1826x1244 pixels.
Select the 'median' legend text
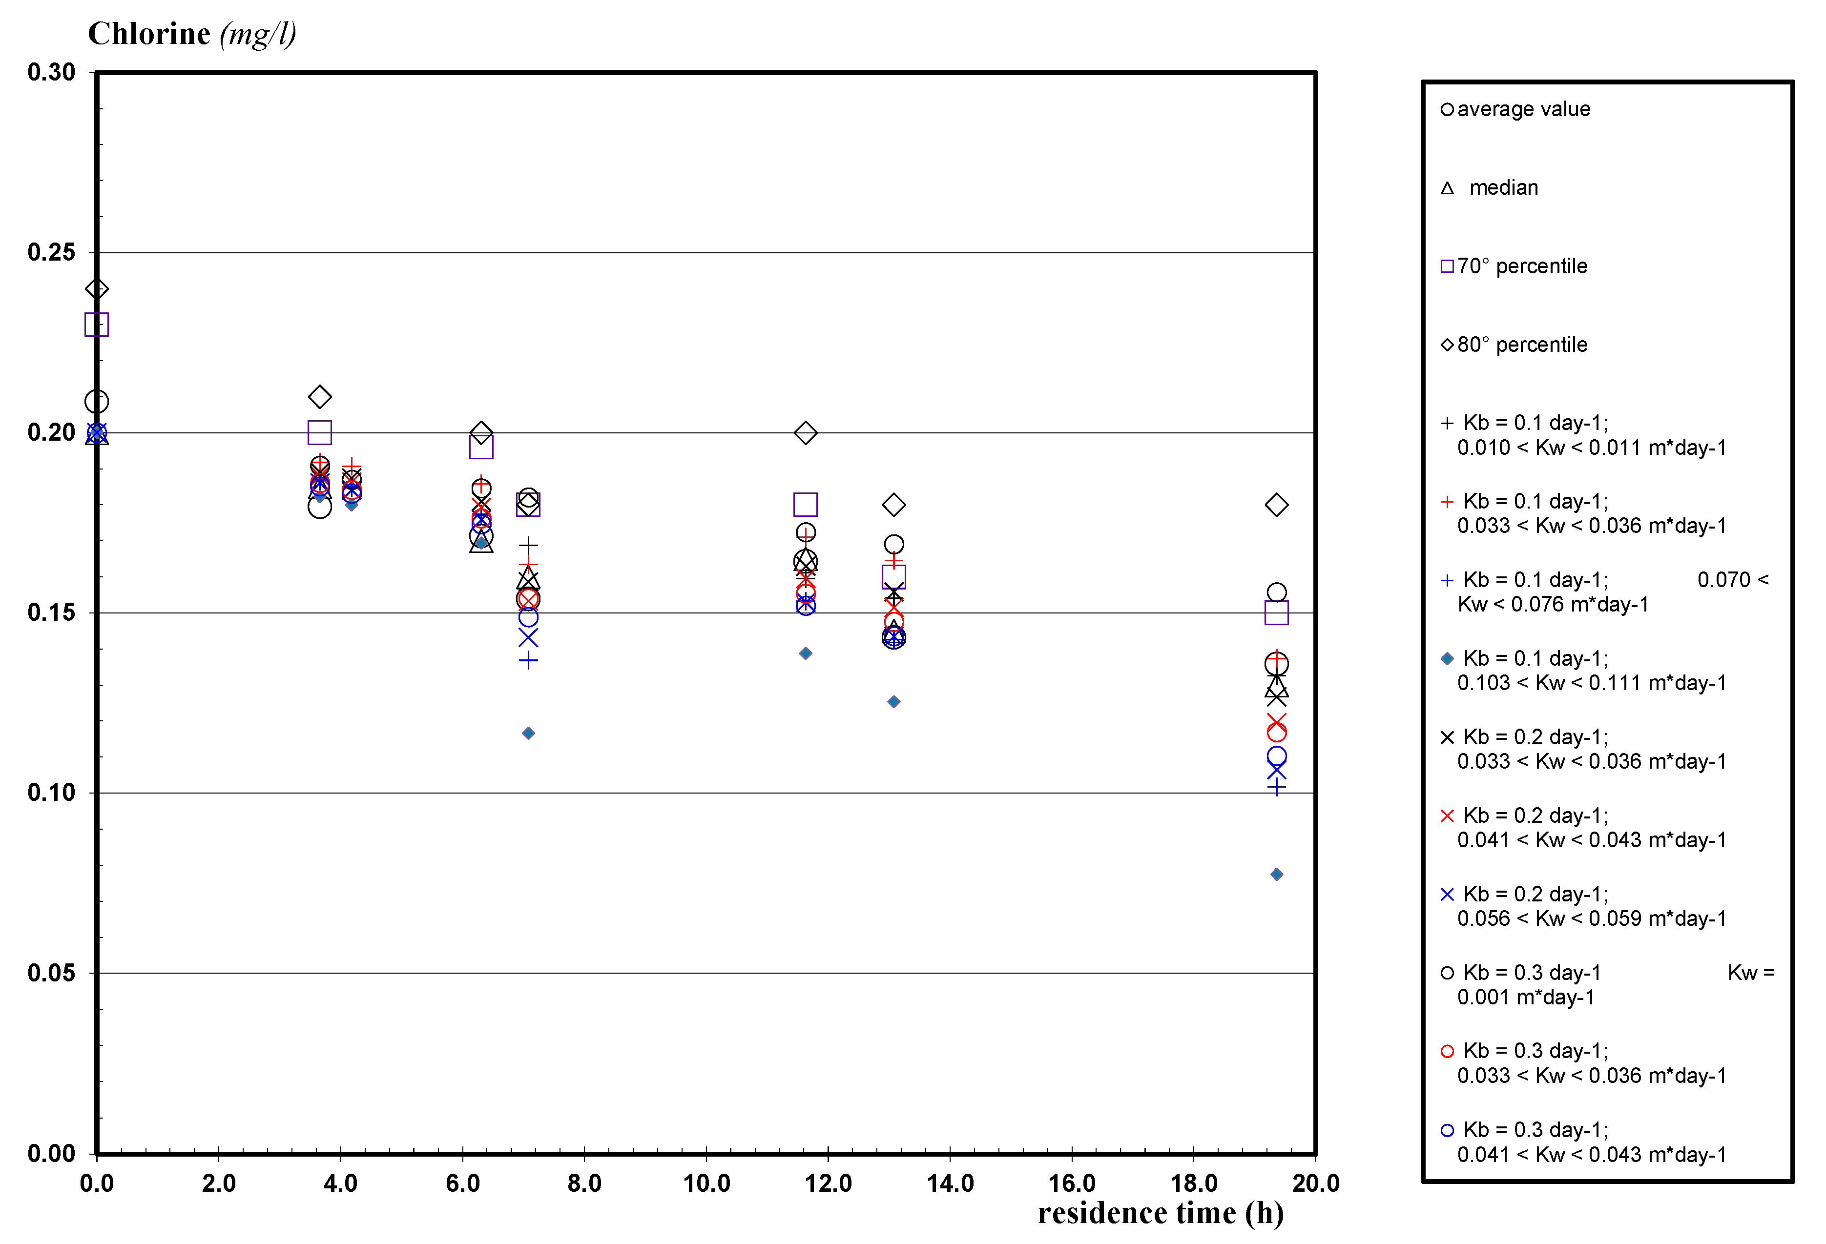[1504, 188]
